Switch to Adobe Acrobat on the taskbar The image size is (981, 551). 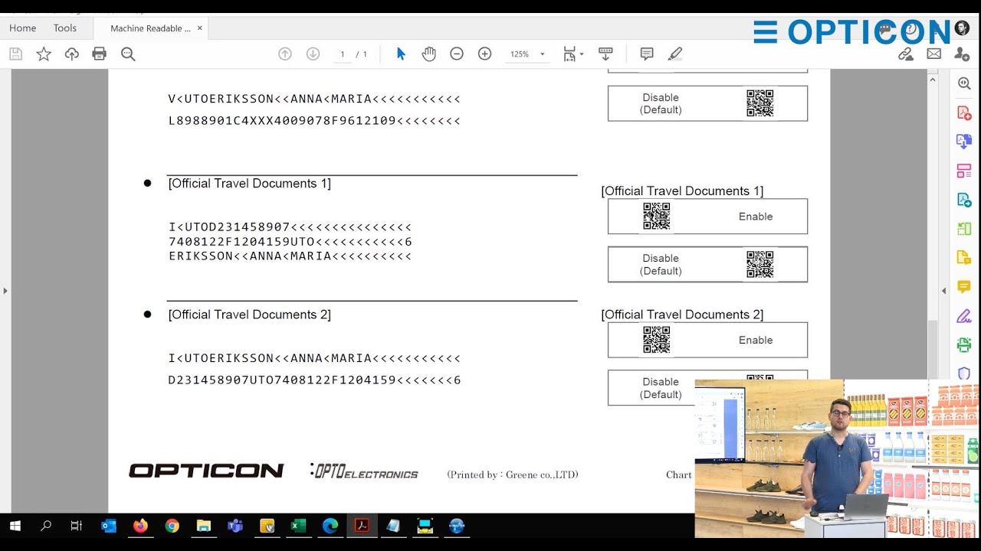tap(362, 526)
